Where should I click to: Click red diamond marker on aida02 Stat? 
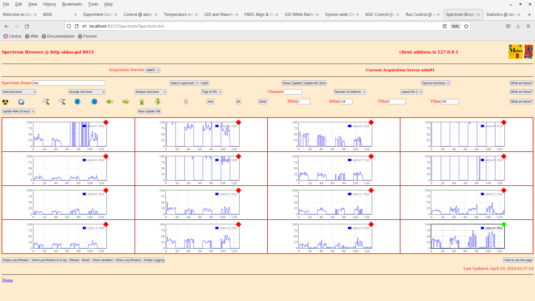(x=239, y=122)
